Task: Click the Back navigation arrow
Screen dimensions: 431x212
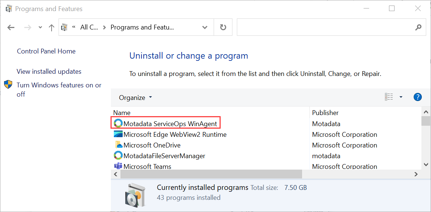Action: 11,27
